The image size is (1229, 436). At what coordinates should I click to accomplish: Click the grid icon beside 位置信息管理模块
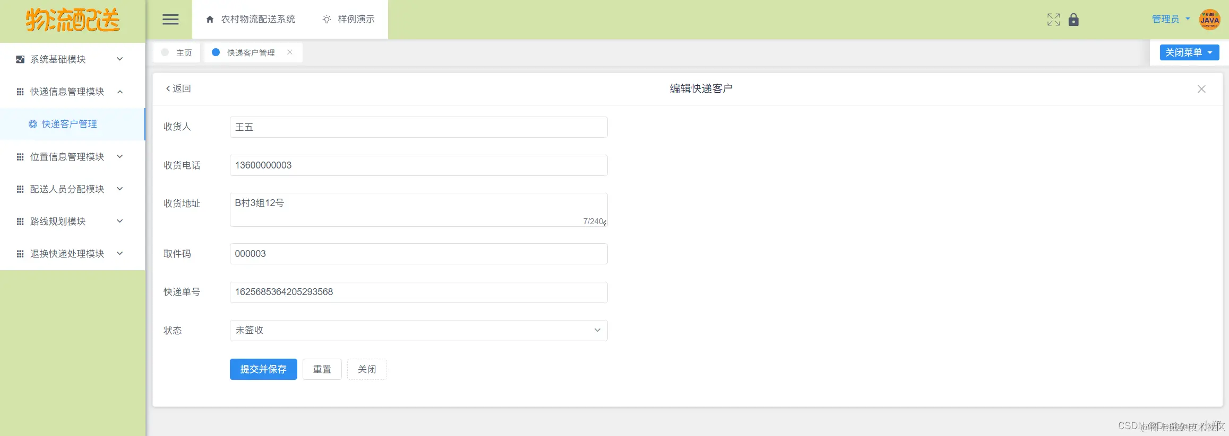20,157
